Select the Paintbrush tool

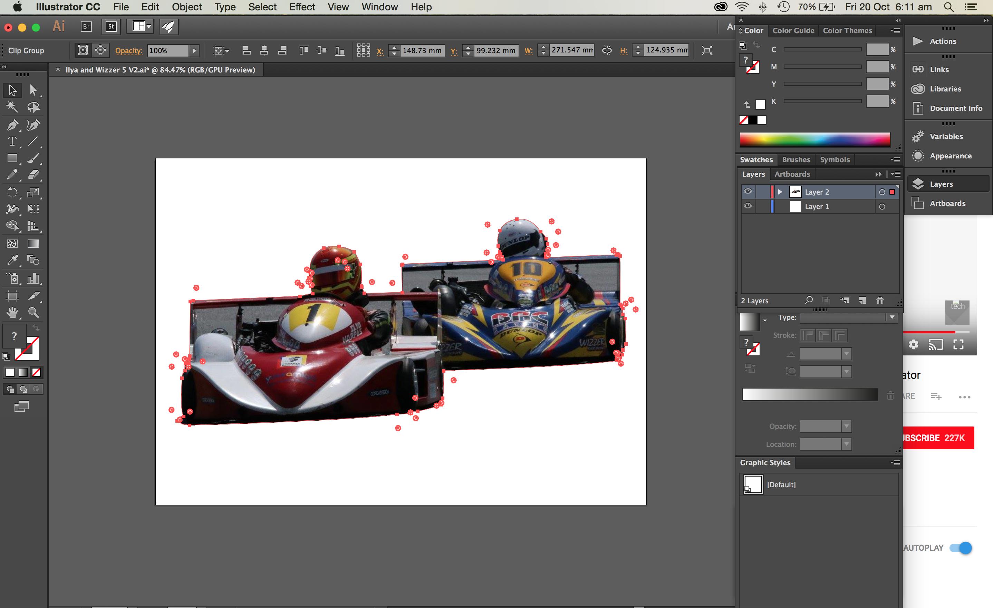33,158
